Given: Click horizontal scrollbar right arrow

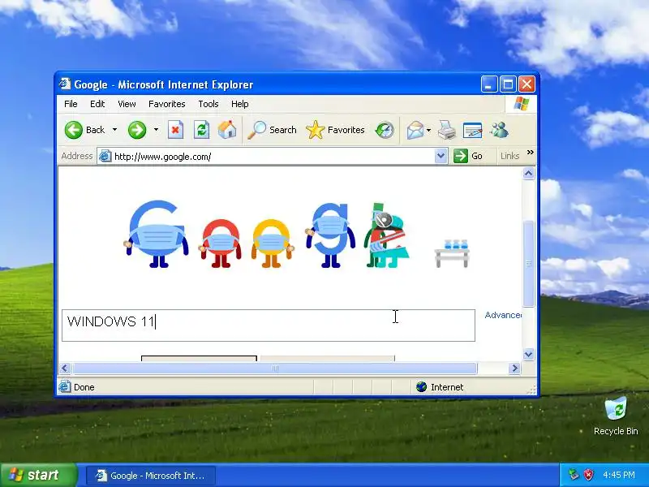Looking at the screenshot, I should click(514, 368).
